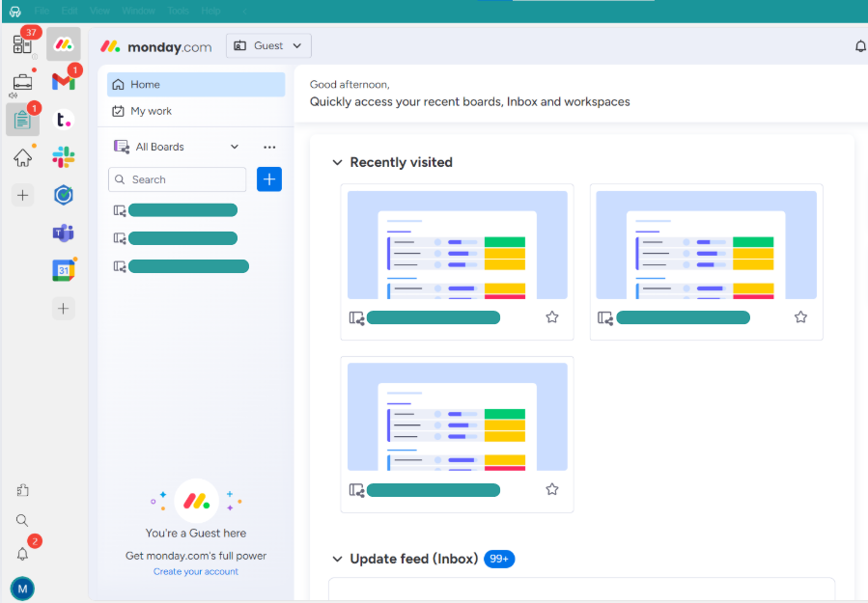This screenshot has height=603, width=868.
Task: Open the search magnifier in left sidebar
Action: tap(22, 520)
